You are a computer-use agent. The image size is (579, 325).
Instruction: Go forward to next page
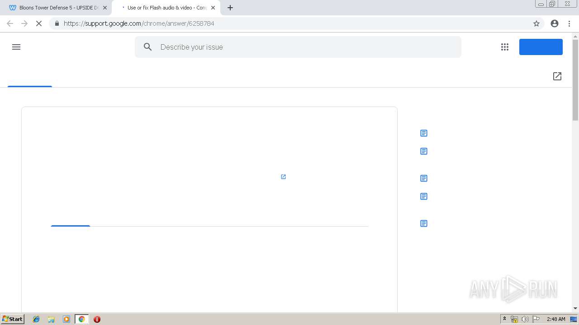pyautogui.click(x=24, y=23)
